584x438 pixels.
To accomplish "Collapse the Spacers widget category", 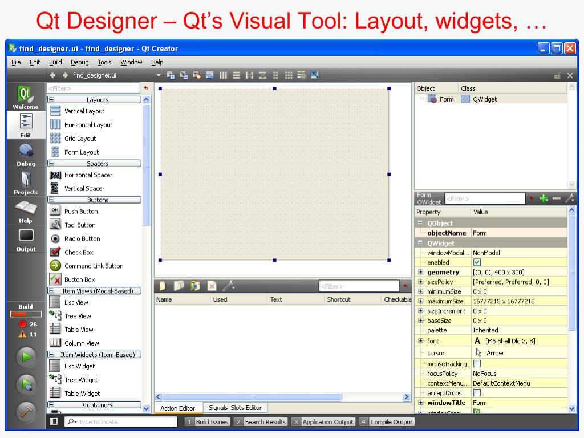I will (x=52, y=164).
